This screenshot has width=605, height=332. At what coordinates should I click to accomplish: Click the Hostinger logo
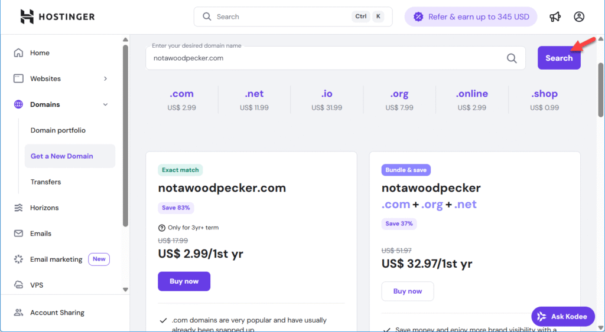(57, 17)
